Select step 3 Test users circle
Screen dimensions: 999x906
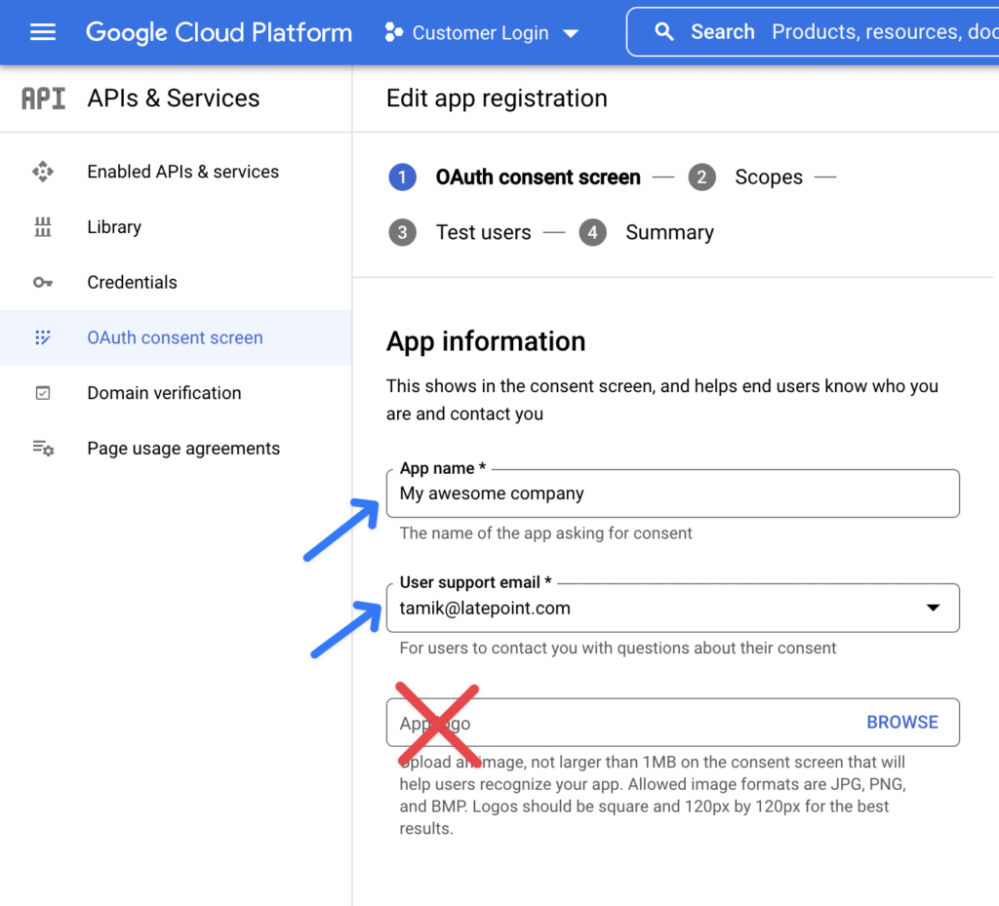(x=403, y=232)
